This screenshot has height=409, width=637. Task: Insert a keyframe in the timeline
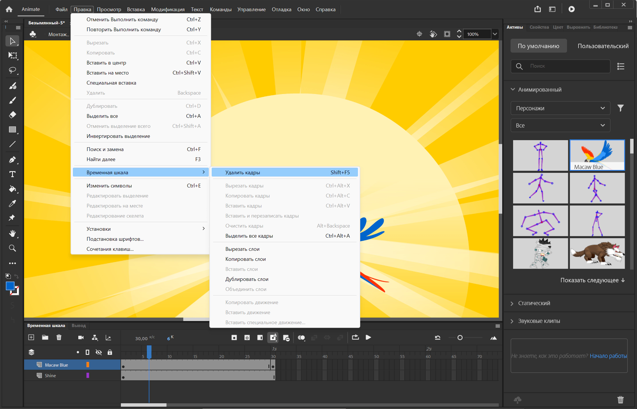coord(234,338)
